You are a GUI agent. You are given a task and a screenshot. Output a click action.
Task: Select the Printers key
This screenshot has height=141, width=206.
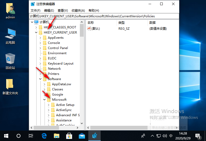[x=54, y=74]
